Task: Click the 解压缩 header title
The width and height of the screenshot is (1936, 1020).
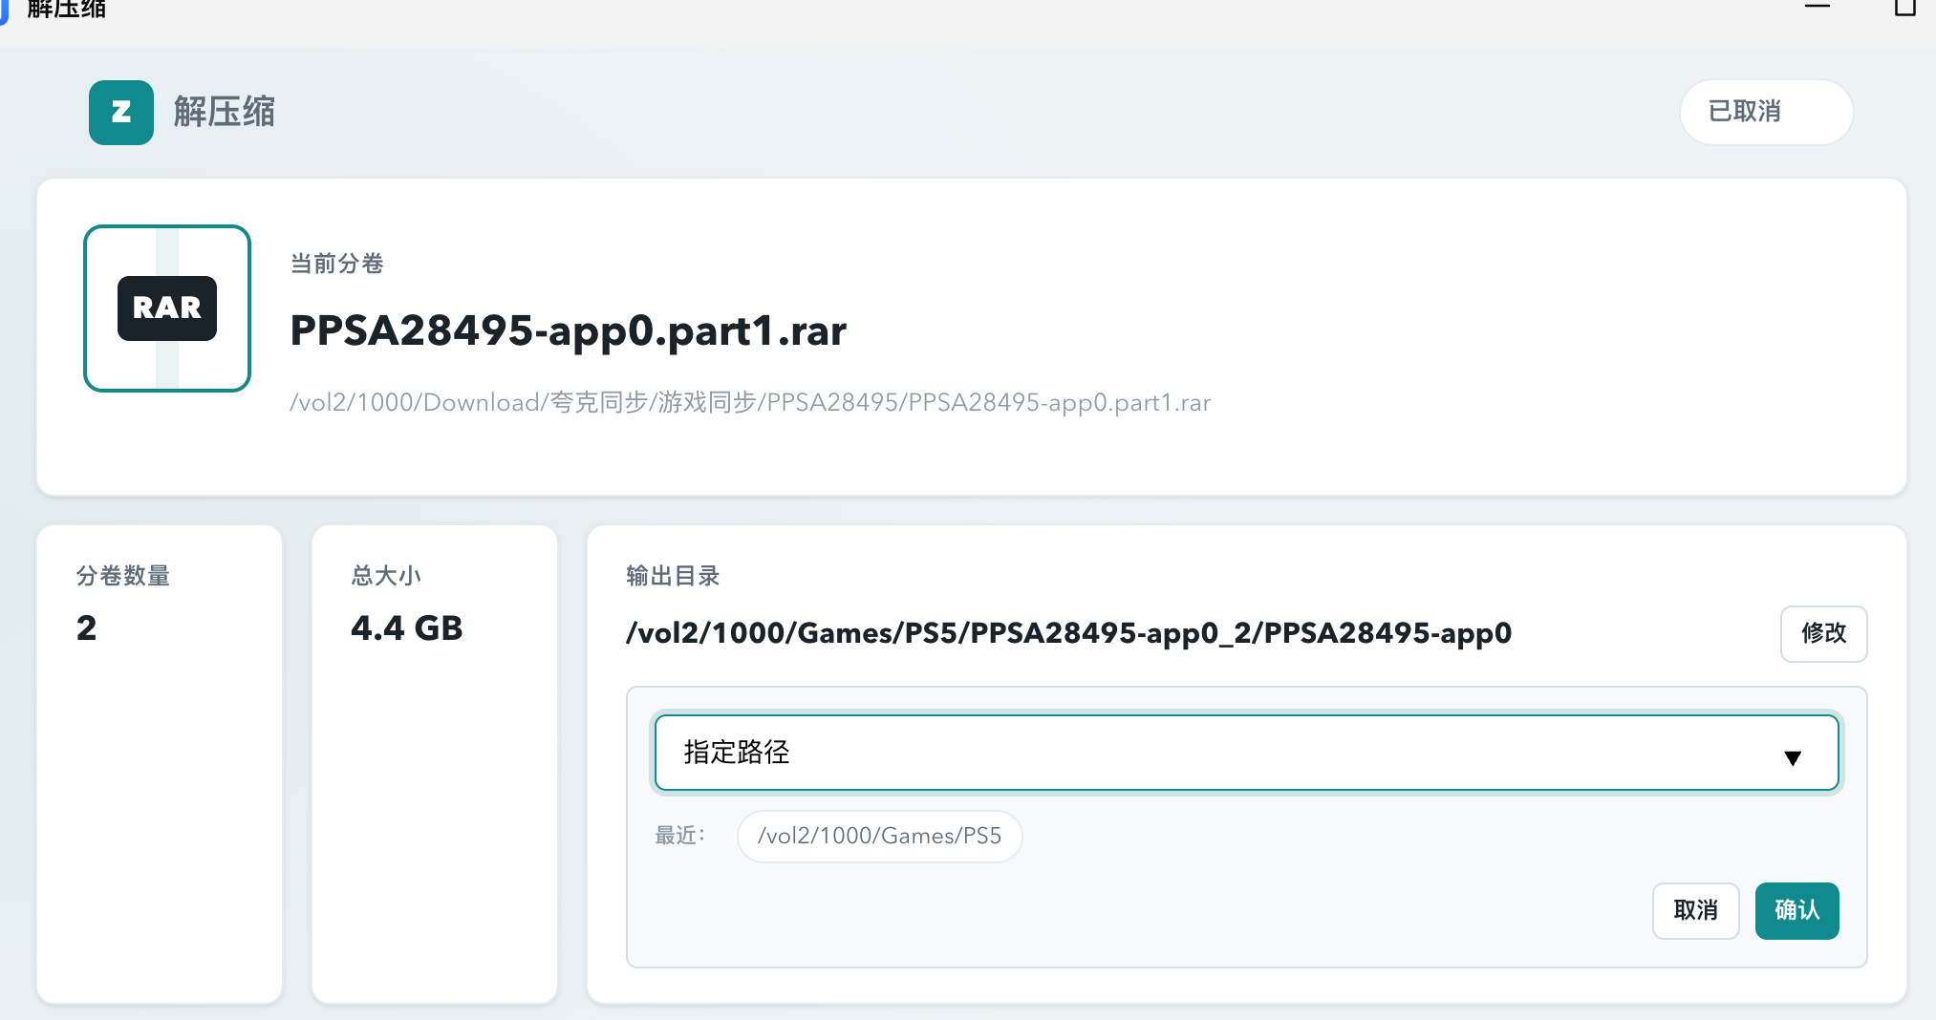Action: [225, 112]
